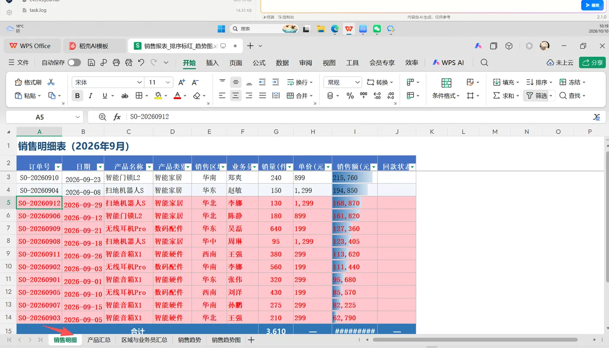Image resolution: width=609 pixels, height=348 pixels.
Task: Click the Insert Function fx icon
Action: [x=117, y=117]
